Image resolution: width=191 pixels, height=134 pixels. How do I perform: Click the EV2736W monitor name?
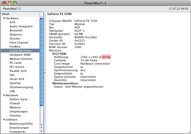click(x=60, y=54)
